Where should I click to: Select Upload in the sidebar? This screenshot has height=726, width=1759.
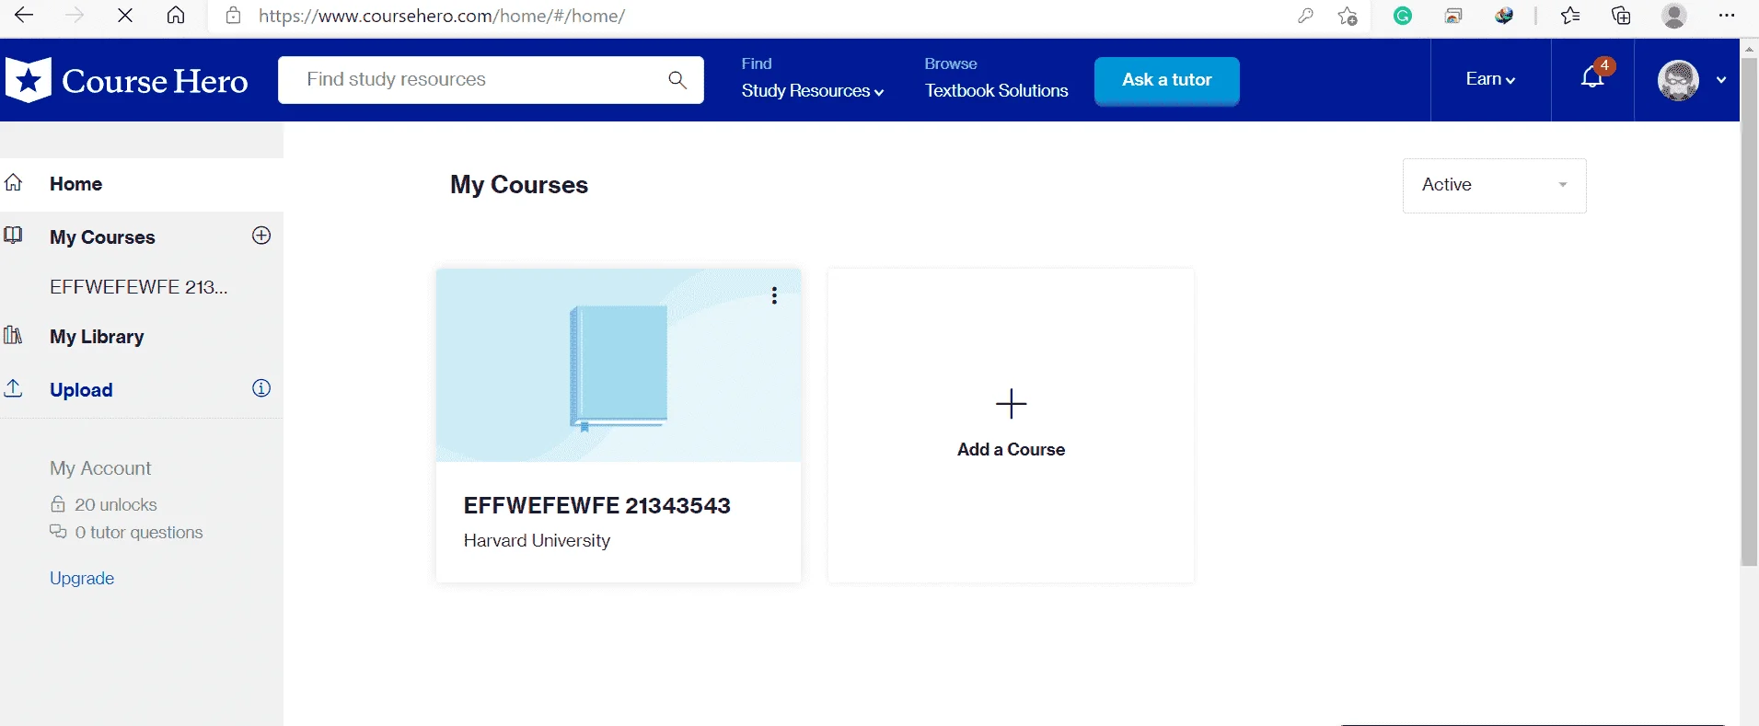point(81,390)
